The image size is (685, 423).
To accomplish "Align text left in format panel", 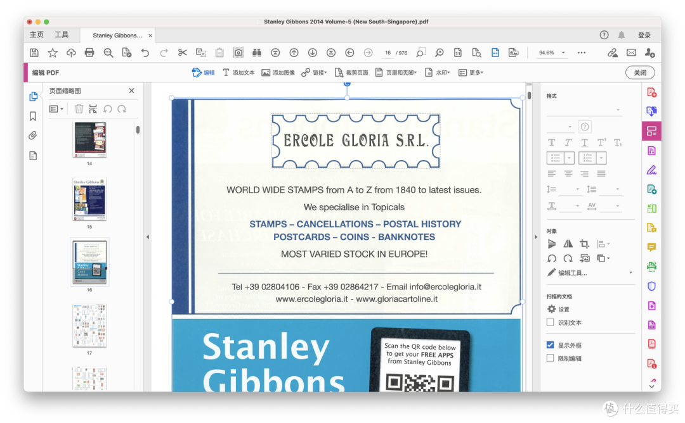I will (552, 174).
